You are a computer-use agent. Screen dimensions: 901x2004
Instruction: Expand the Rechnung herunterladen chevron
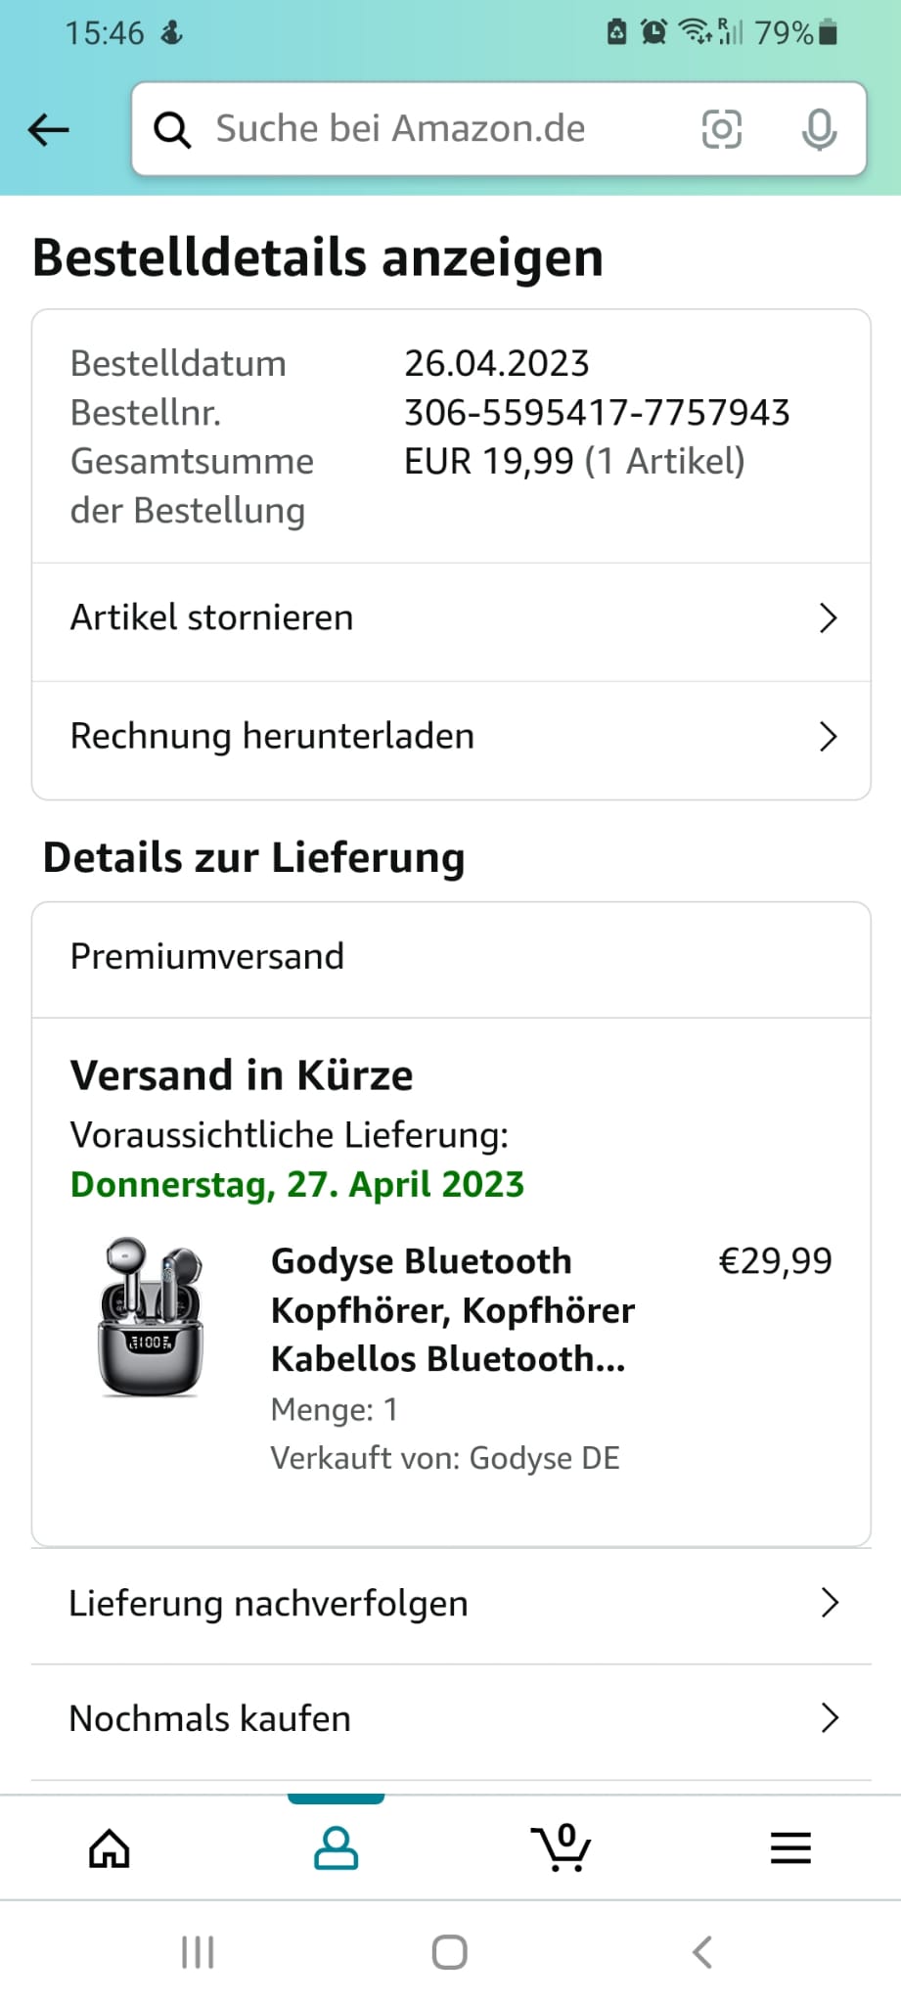coord(828,737)
